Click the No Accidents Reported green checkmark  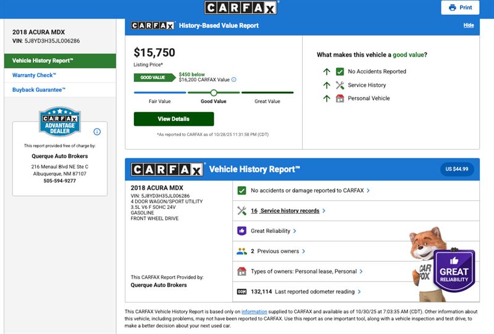pos(340,71)
